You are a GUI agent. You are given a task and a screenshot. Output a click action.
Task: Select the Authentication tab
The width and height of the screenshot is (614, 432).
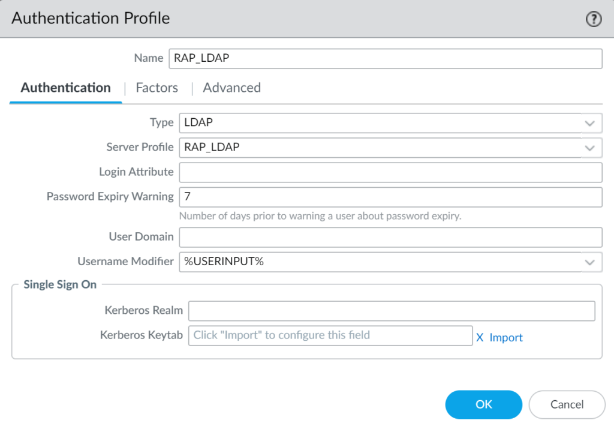click(x=65, y=88)
